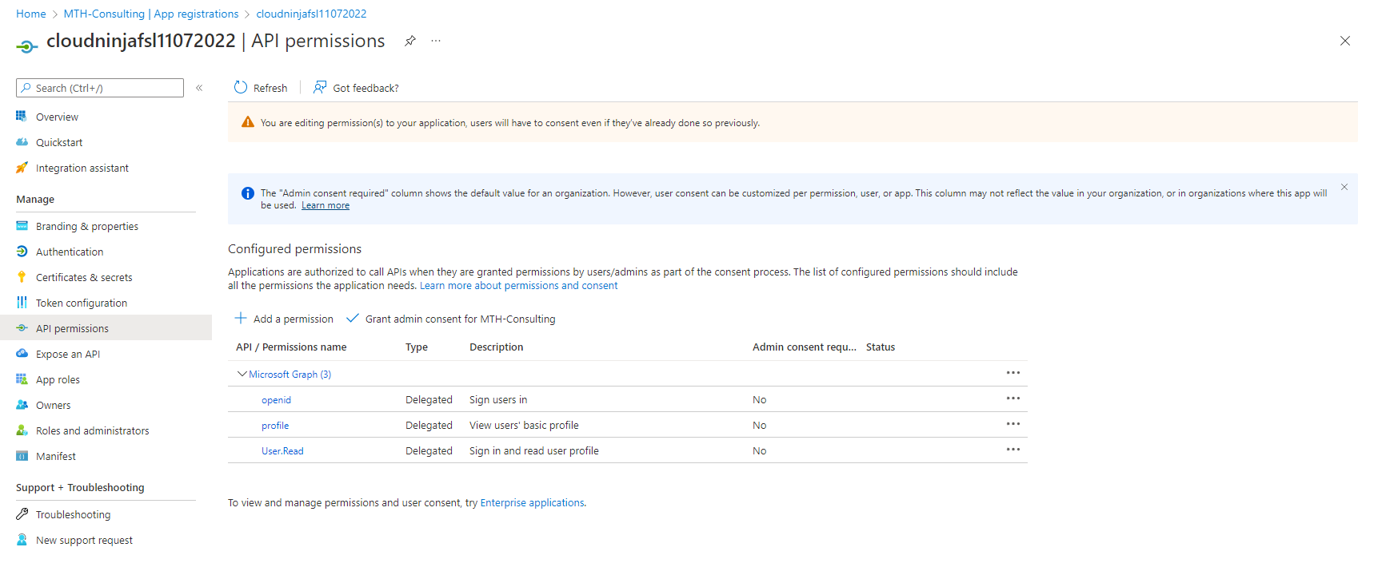The image size is (1374, 563).
Task: Click the Authentication icon
Action: click(x=22, y=252)
